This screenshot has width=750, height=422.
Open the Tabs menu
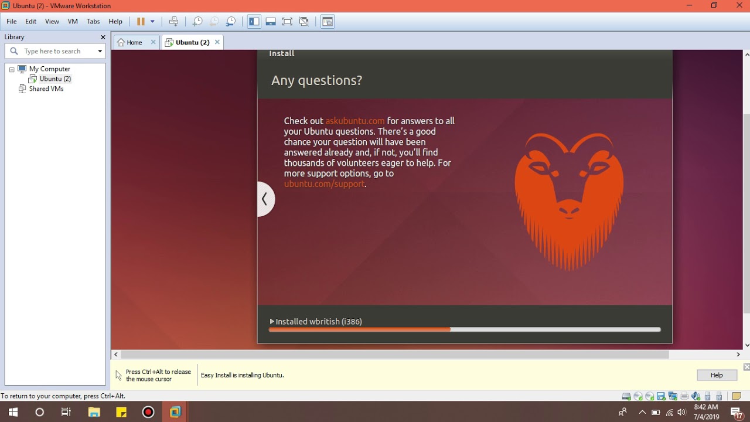pos(93,22)
